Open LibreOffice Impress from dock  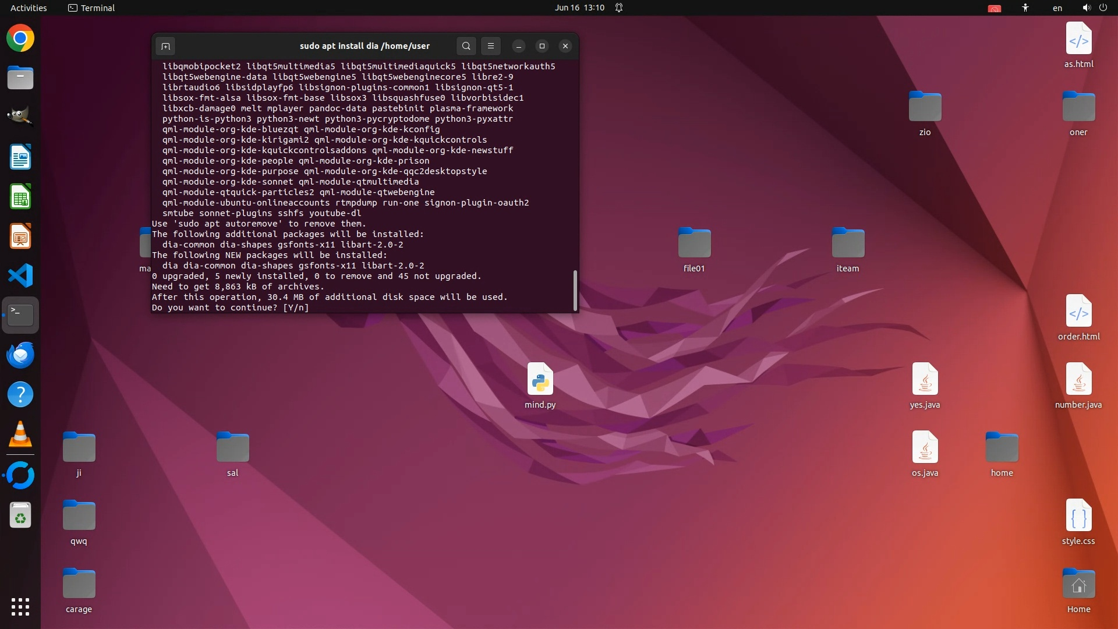pos(20,236)
